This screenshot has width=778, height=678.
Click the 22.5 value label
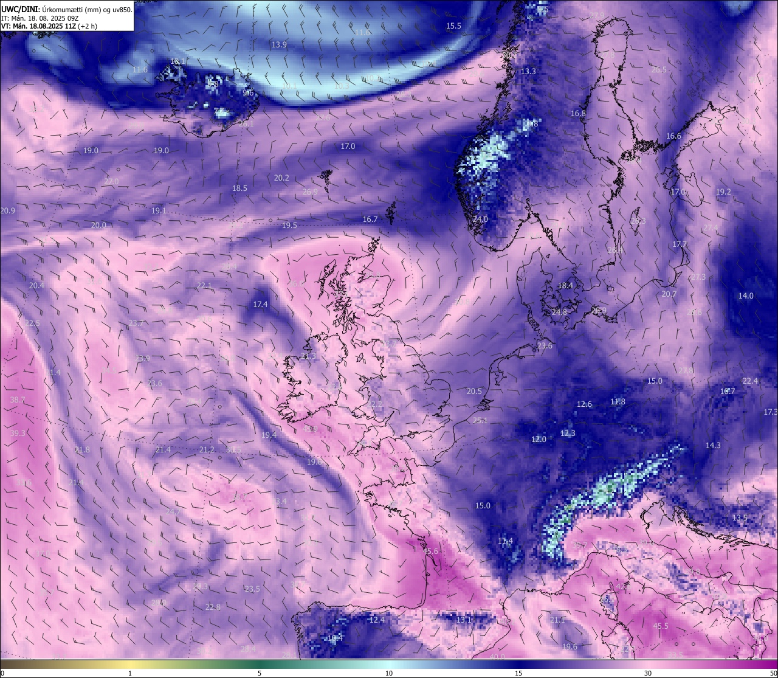(x=32, y=323)
